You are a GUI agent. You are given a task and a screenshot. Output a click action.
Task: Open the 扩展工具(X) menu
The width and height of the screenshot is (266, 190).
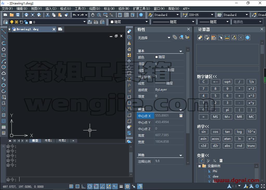coord(141,9)
